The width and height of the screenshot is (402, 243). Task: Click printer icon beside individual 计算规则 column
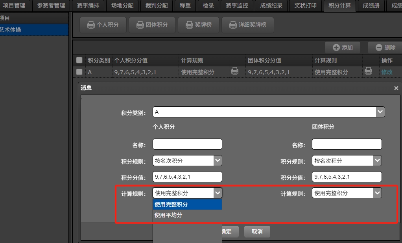coord(234,71)
